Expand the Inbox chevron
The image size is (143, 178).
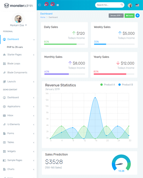point(34,116)
